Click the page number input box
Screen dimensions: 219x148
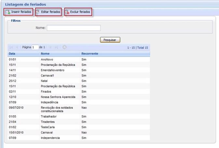(x=35, y=47)
